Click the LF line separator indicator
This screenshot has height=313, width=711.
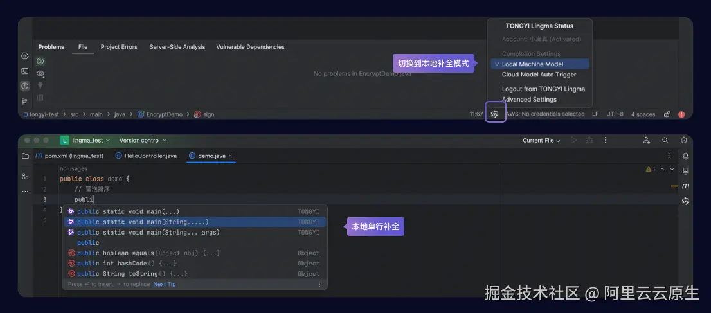tap(595, 114)
